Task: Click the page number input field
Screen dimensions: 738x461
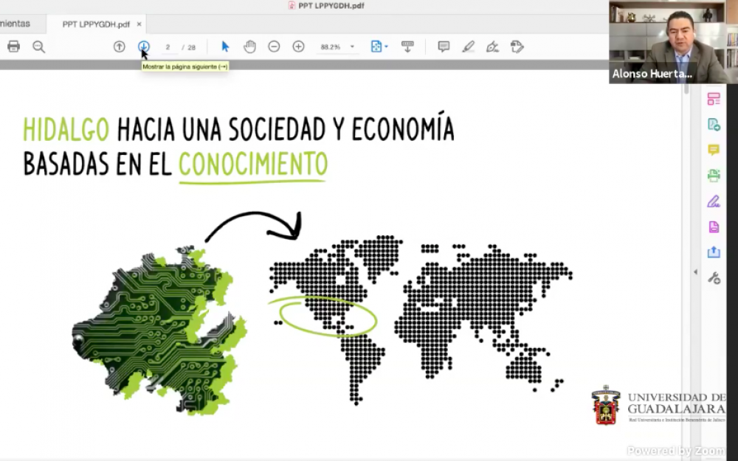Action: point(168,47)
